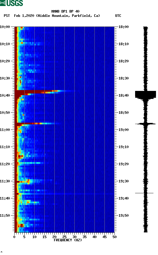Click the '18:00' UTC time label
Image resolution: width=158 pixels, height=255 pixels.
tap(124, 27)
